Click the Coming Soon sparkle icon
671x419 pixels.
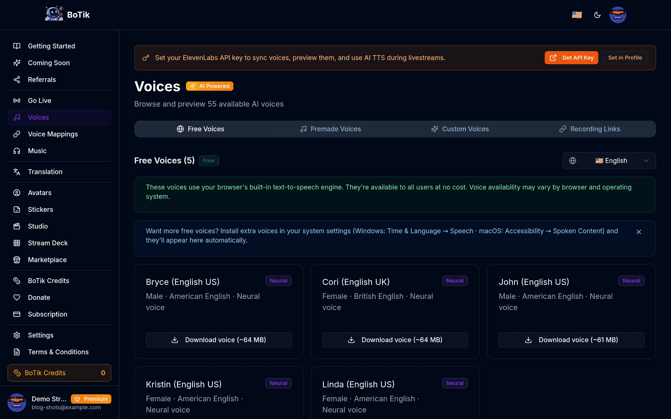(x=17, y=63)
